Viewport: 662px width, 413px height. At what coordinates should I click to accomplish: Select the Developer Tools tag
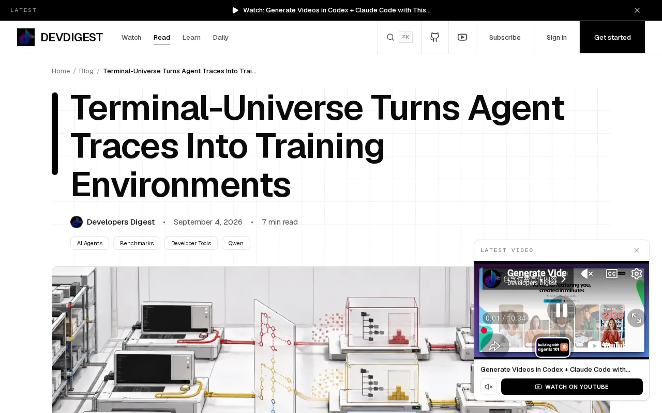[x=191, y=243]
